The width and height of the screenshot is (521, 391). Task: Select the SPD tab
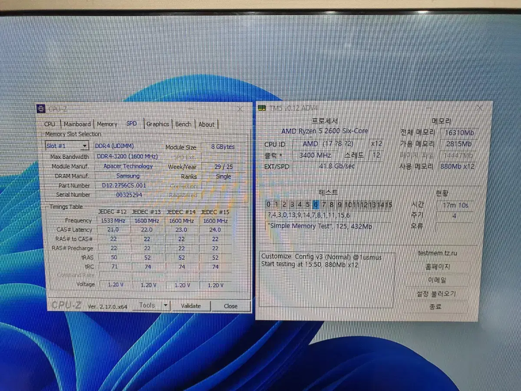point(132,123)
